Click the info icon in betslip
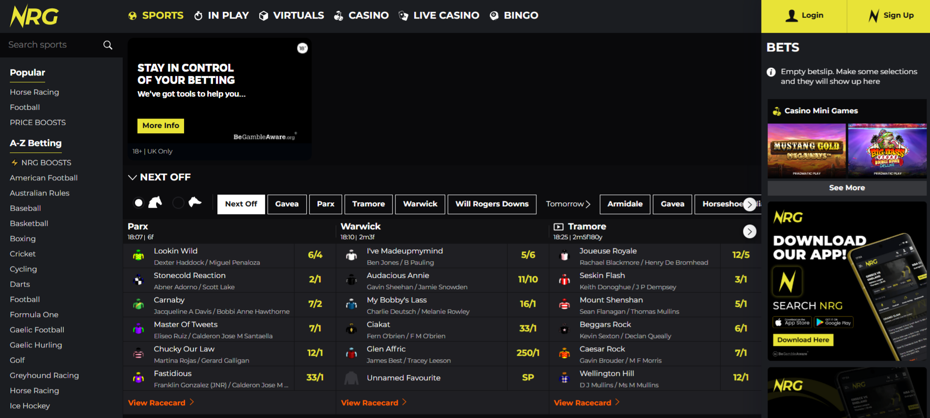 771,72
